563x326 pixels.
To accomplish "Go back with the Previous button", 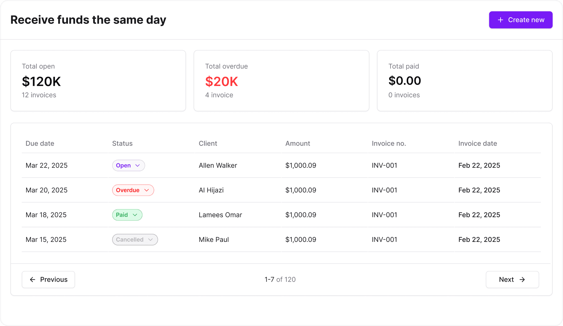I will [x=49, y=280].
